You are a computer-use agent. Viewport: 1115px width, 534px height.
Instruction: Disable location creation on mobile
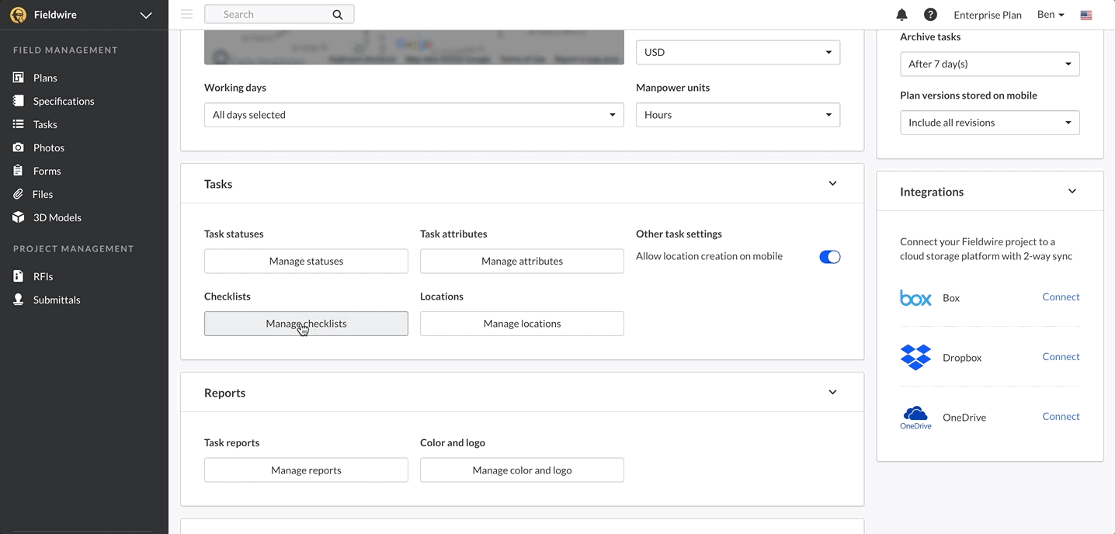(830, 256)
